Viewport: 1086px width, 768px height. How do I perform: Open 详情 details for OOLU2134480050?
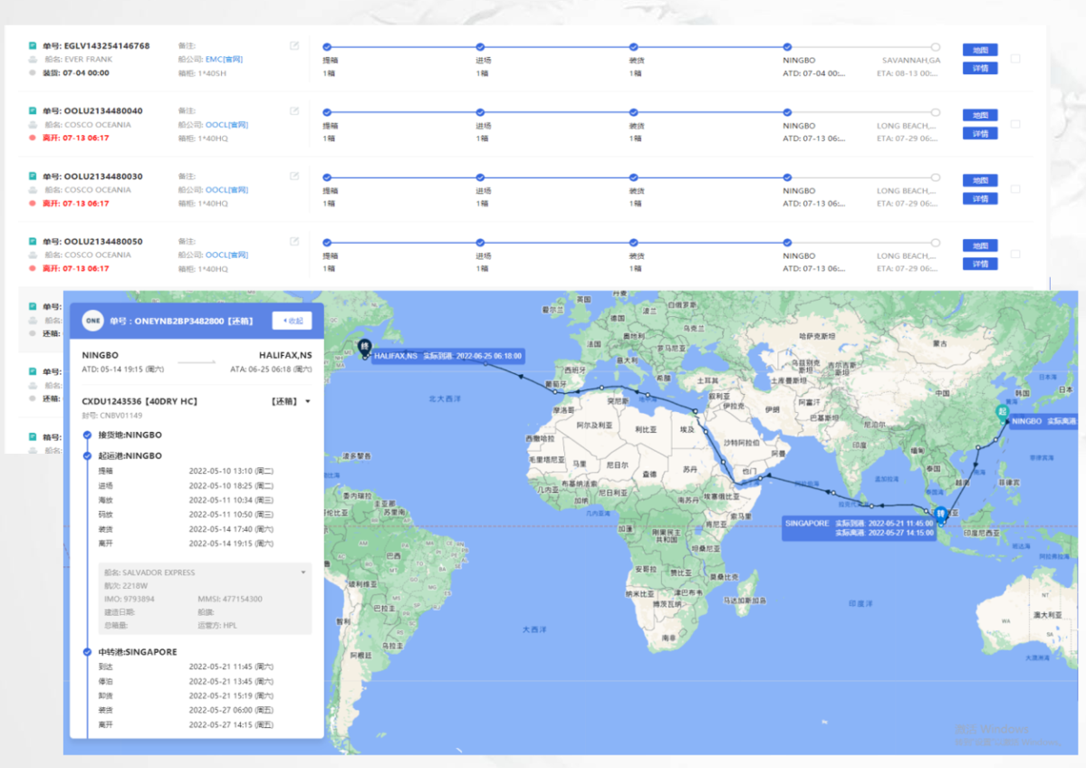(x=979, y=264)
